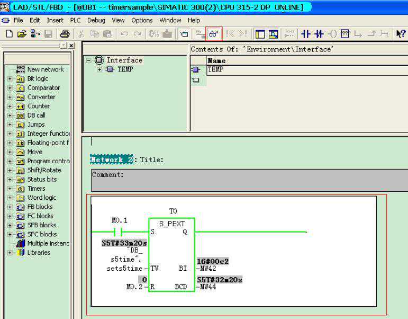Click the Print toolbar icon
This screenshot has height=319, width=408.
click(65, 34)
